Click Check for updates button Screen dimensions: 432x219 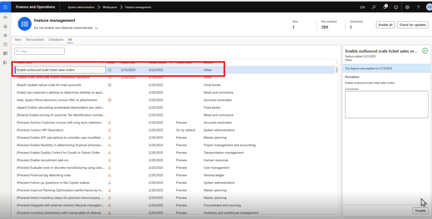(413, 25)
